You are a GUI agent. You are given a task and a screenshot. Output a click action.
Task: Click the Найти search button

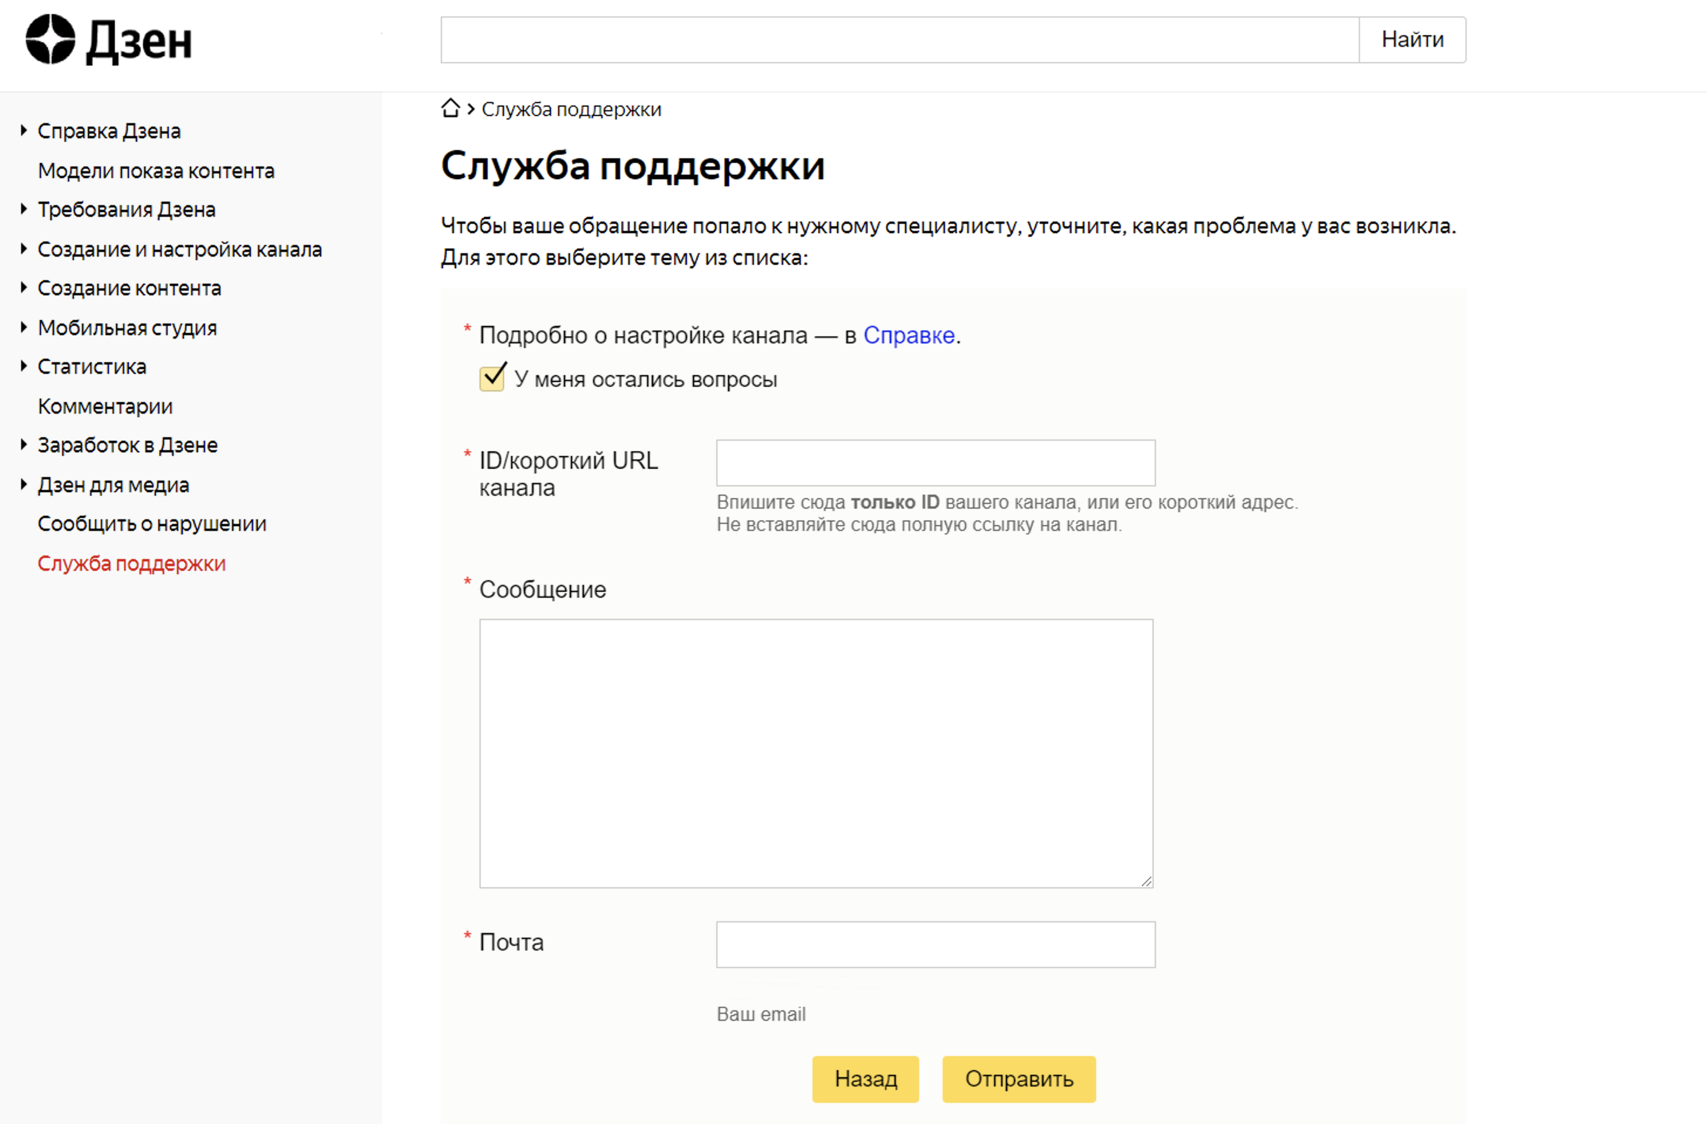[x=1412, y=39]
